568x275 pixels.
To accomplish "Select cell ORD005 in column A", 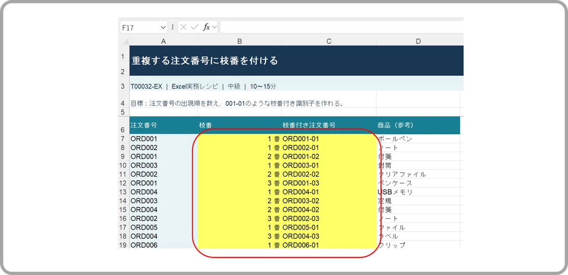I will (x=164, y=227).
